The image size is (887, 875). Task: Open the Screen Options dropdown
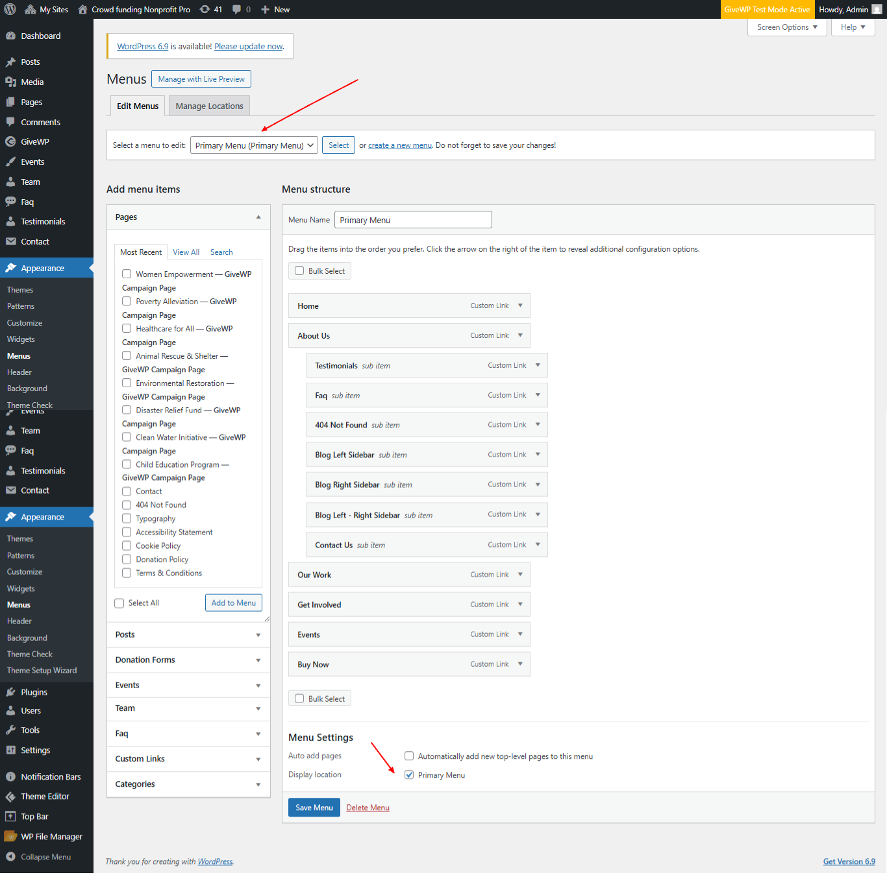click(x=786, y=27)
